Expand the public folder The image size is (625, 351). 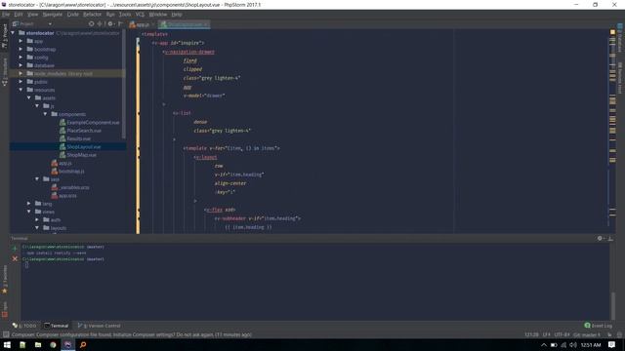coord(21,82)
